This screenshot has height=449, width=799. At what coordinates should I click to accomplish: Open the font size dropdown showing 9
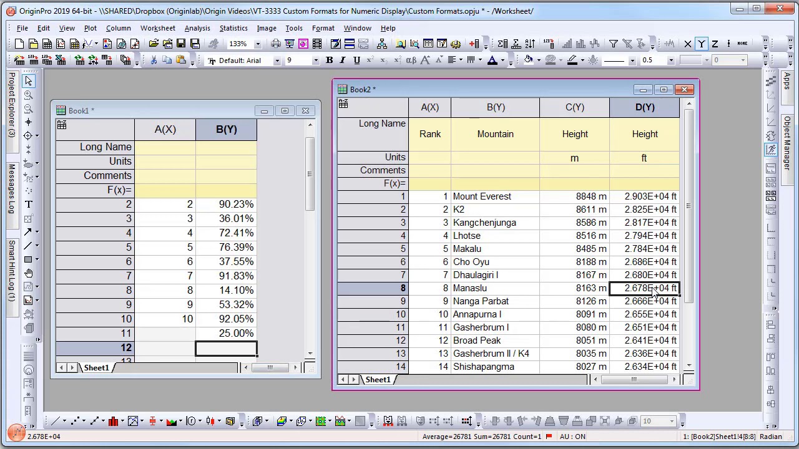[315, 60]
